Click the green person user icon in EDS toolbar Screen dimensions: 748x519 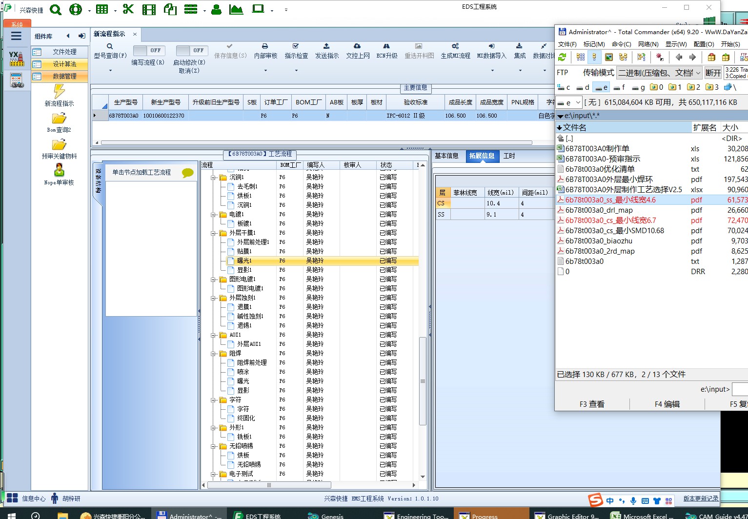click(x=216, y=9)
